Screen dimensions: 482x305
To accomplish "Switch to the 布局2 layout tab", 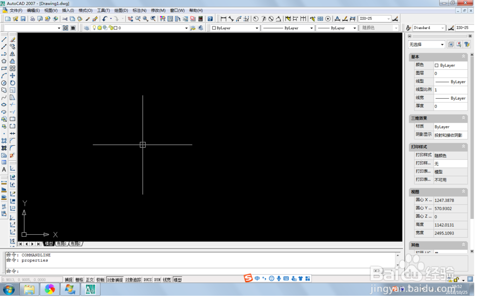I will click(75, 244).
